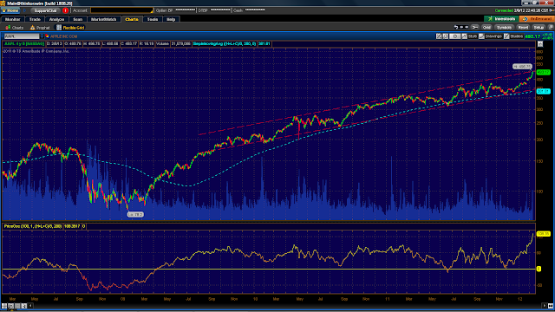The image size is (555, 312).
Task: Open the Studies menu
Action: tap(513, 36)
